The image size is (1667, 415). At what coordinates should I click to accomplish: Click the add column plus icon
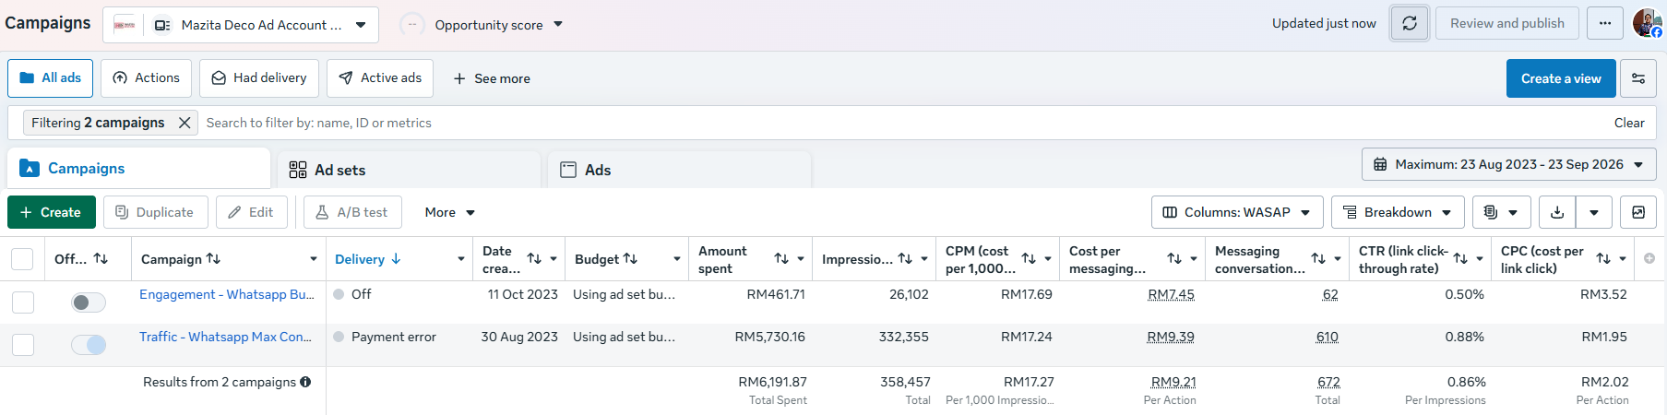[x=1649, y=259]
